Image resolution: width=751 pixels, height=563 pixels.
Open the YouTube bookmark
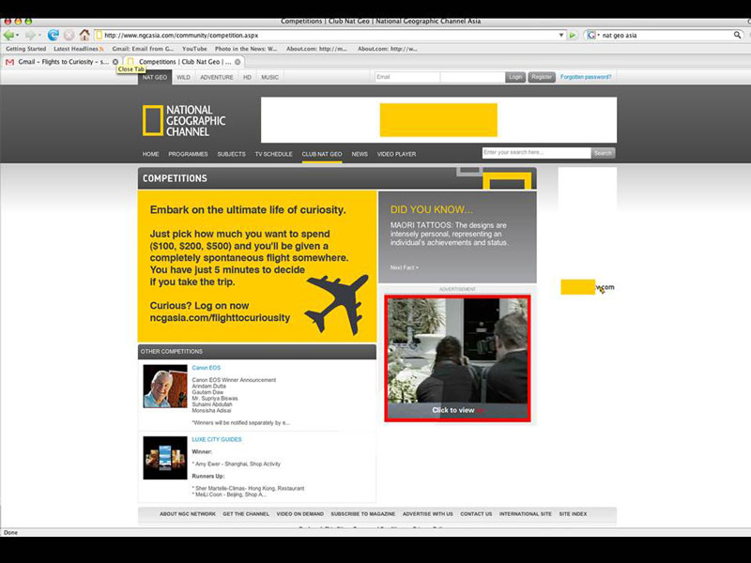(194, 49)
